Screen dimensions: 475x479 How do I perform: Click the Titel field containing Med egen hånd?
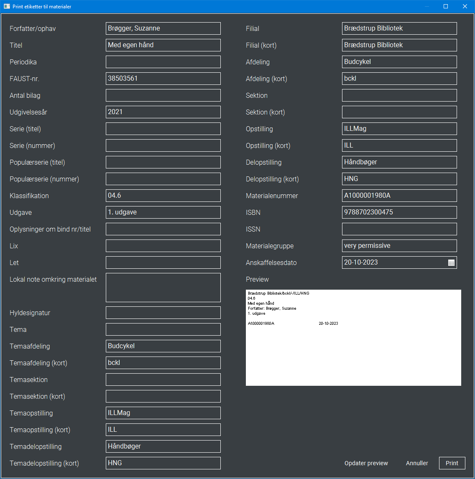coord(163,45)
